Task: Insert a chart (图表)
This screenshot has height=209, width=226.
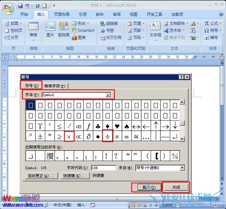Action: click(79, 38)
